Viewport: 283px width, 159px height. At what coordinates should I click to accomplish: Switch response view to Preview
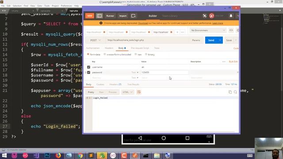[x=113, y=92]
